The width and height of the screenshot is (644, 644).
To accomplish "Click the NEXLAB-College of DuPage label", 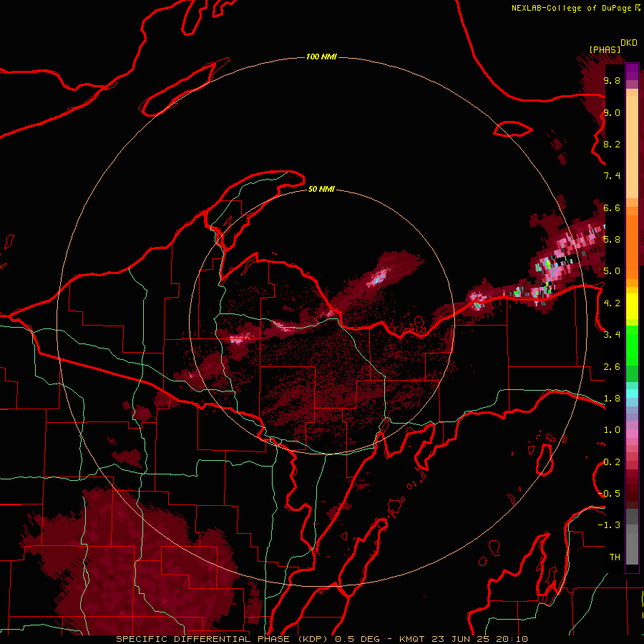I will tap(571, 8).
